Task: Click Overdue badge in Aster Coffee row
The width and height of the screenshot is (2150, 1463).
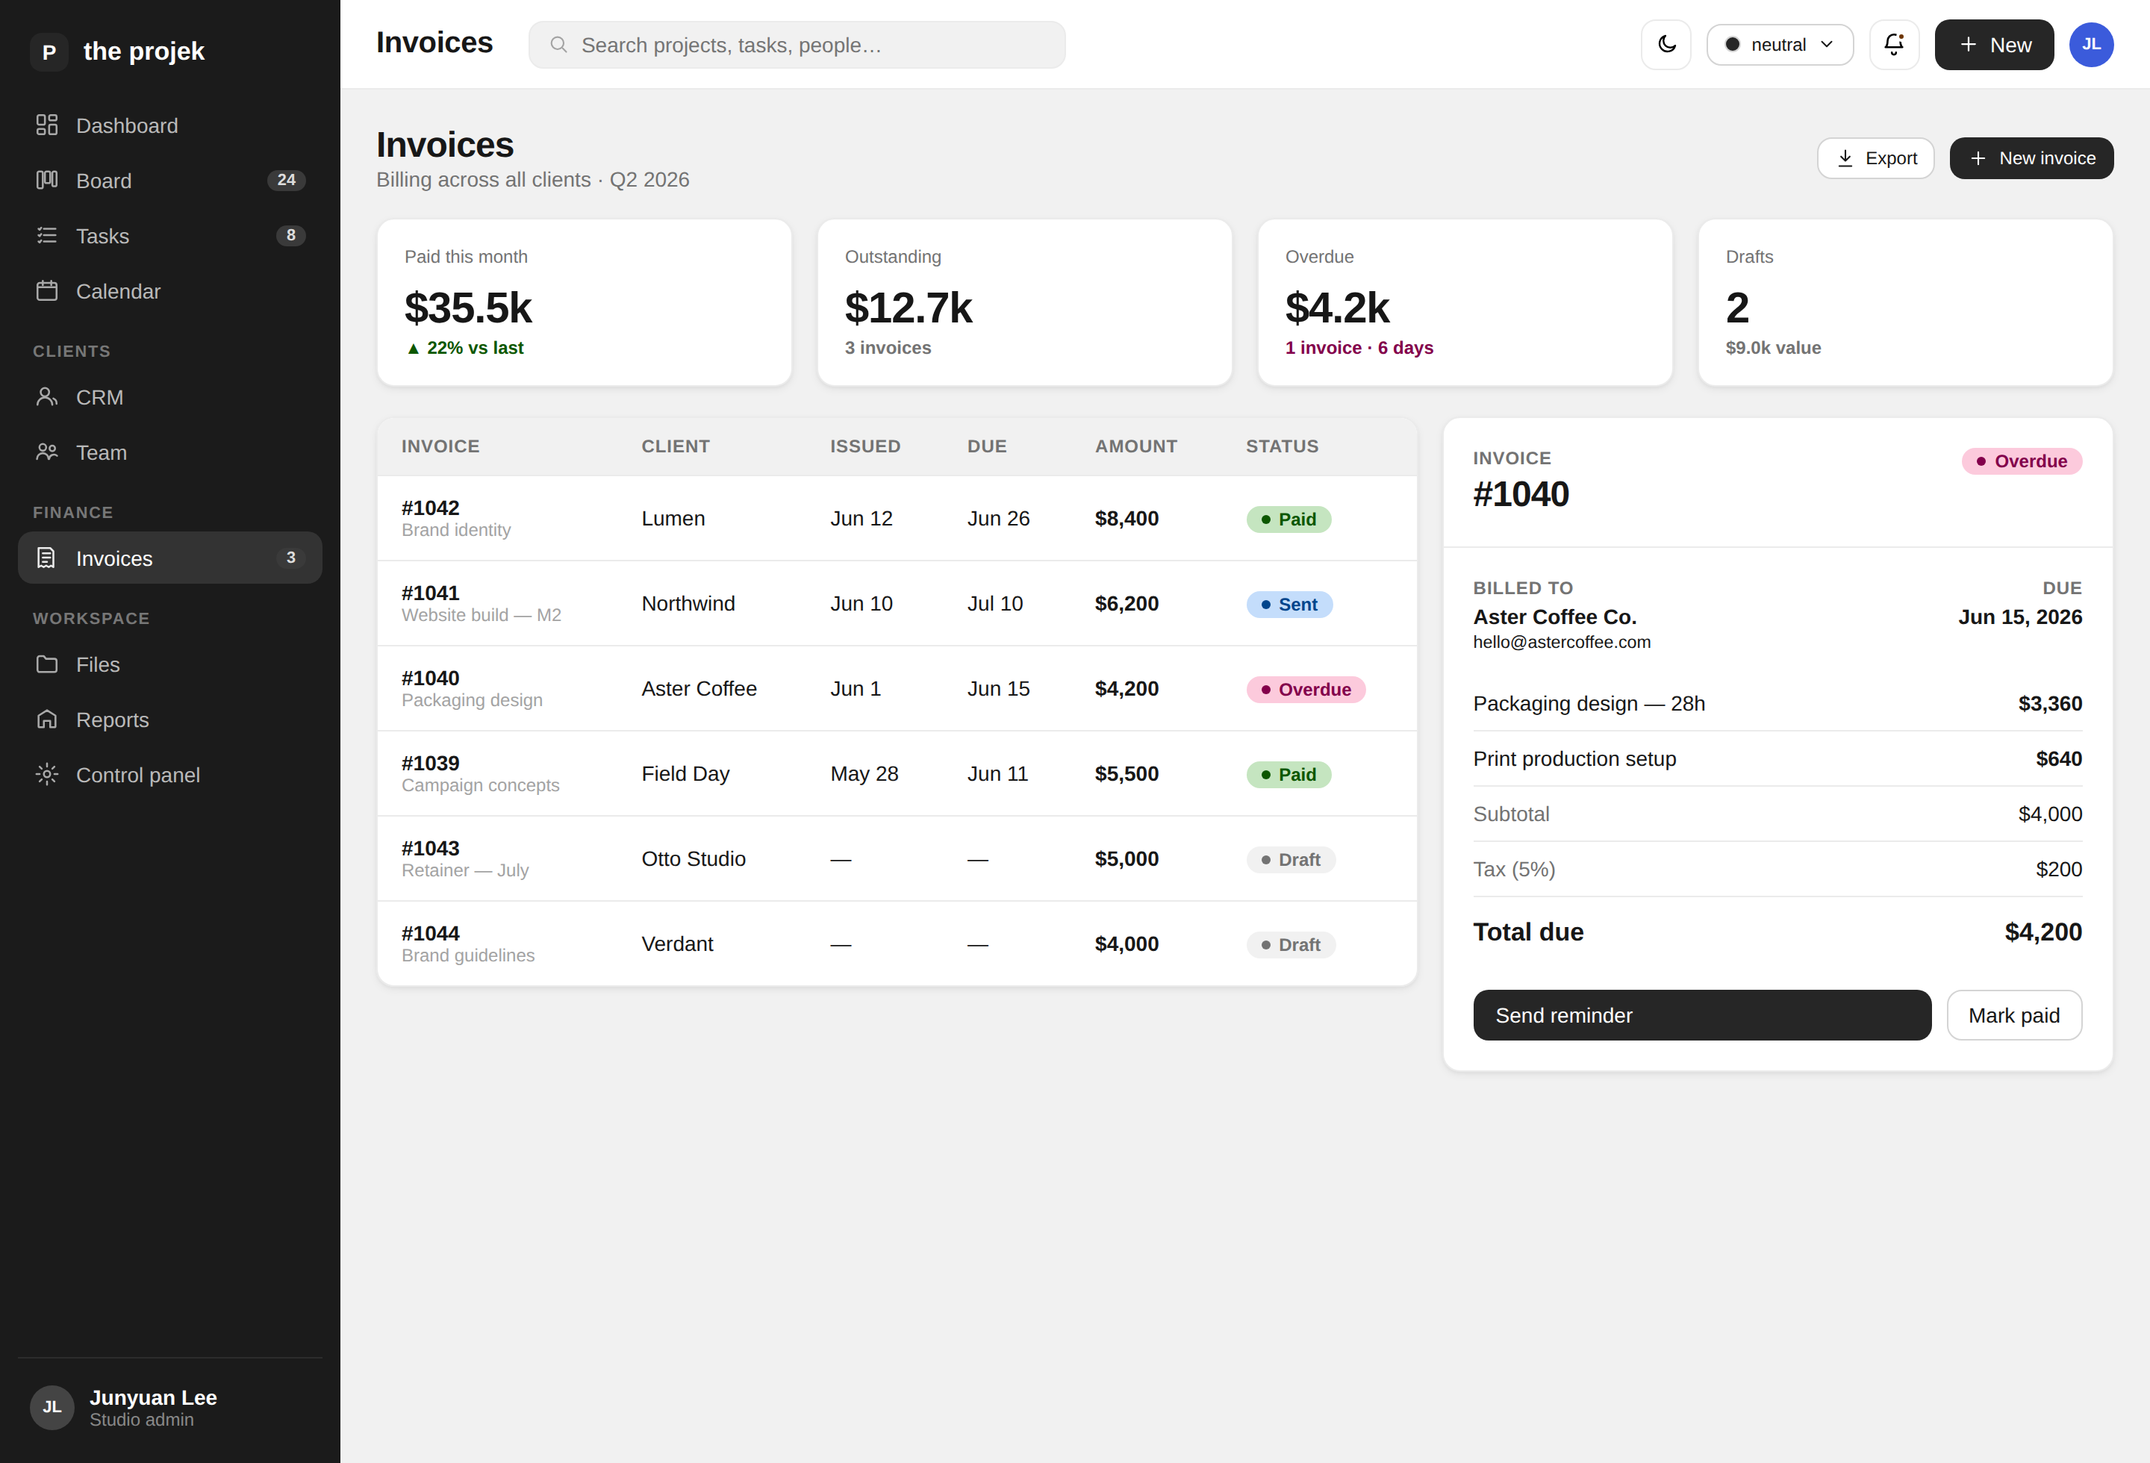Action: pyautogui.click(x=1306, y=689)
